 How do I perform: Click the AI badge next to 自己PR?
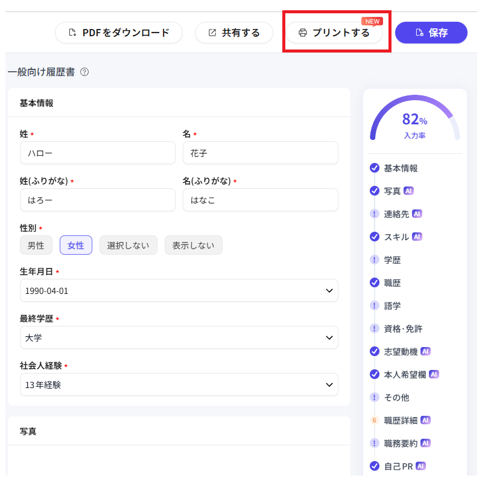click(x=420, y=465)
